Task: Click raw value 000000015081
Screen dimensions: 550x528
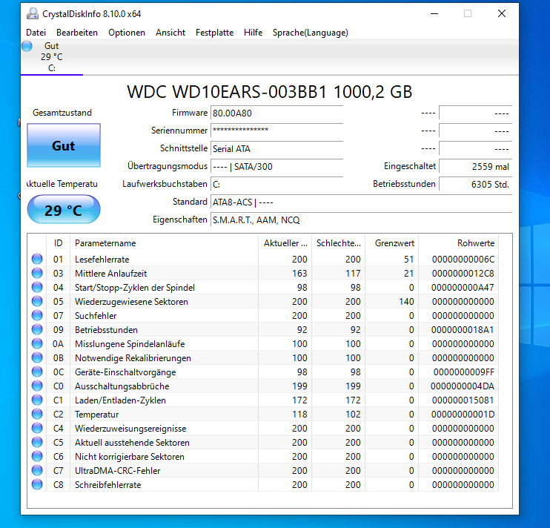Action: pos(463,400)
